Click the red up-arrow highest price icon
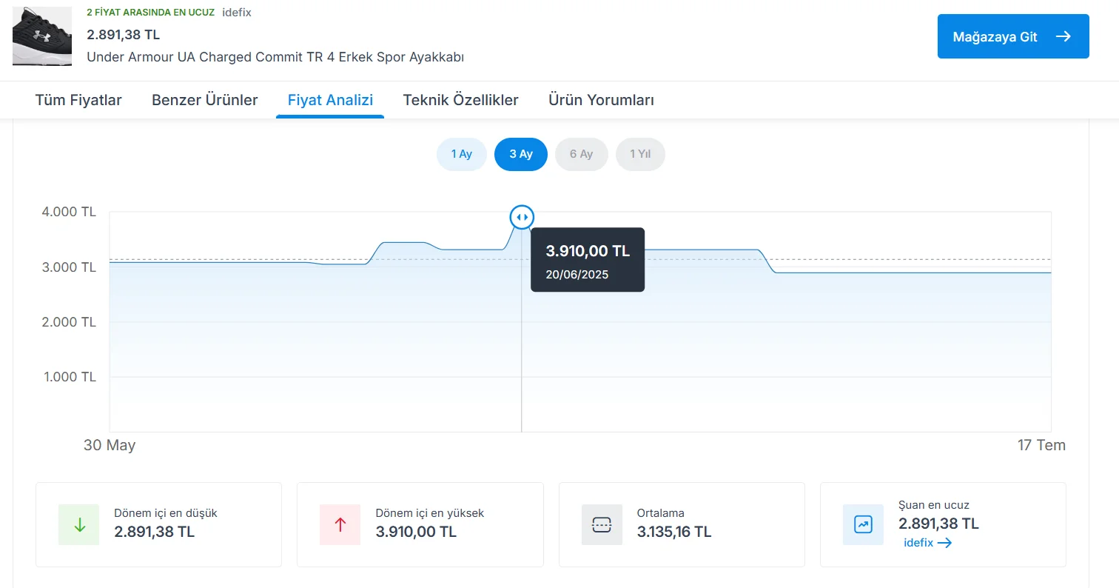This screenshot has width=1119, height=588. 340,524
